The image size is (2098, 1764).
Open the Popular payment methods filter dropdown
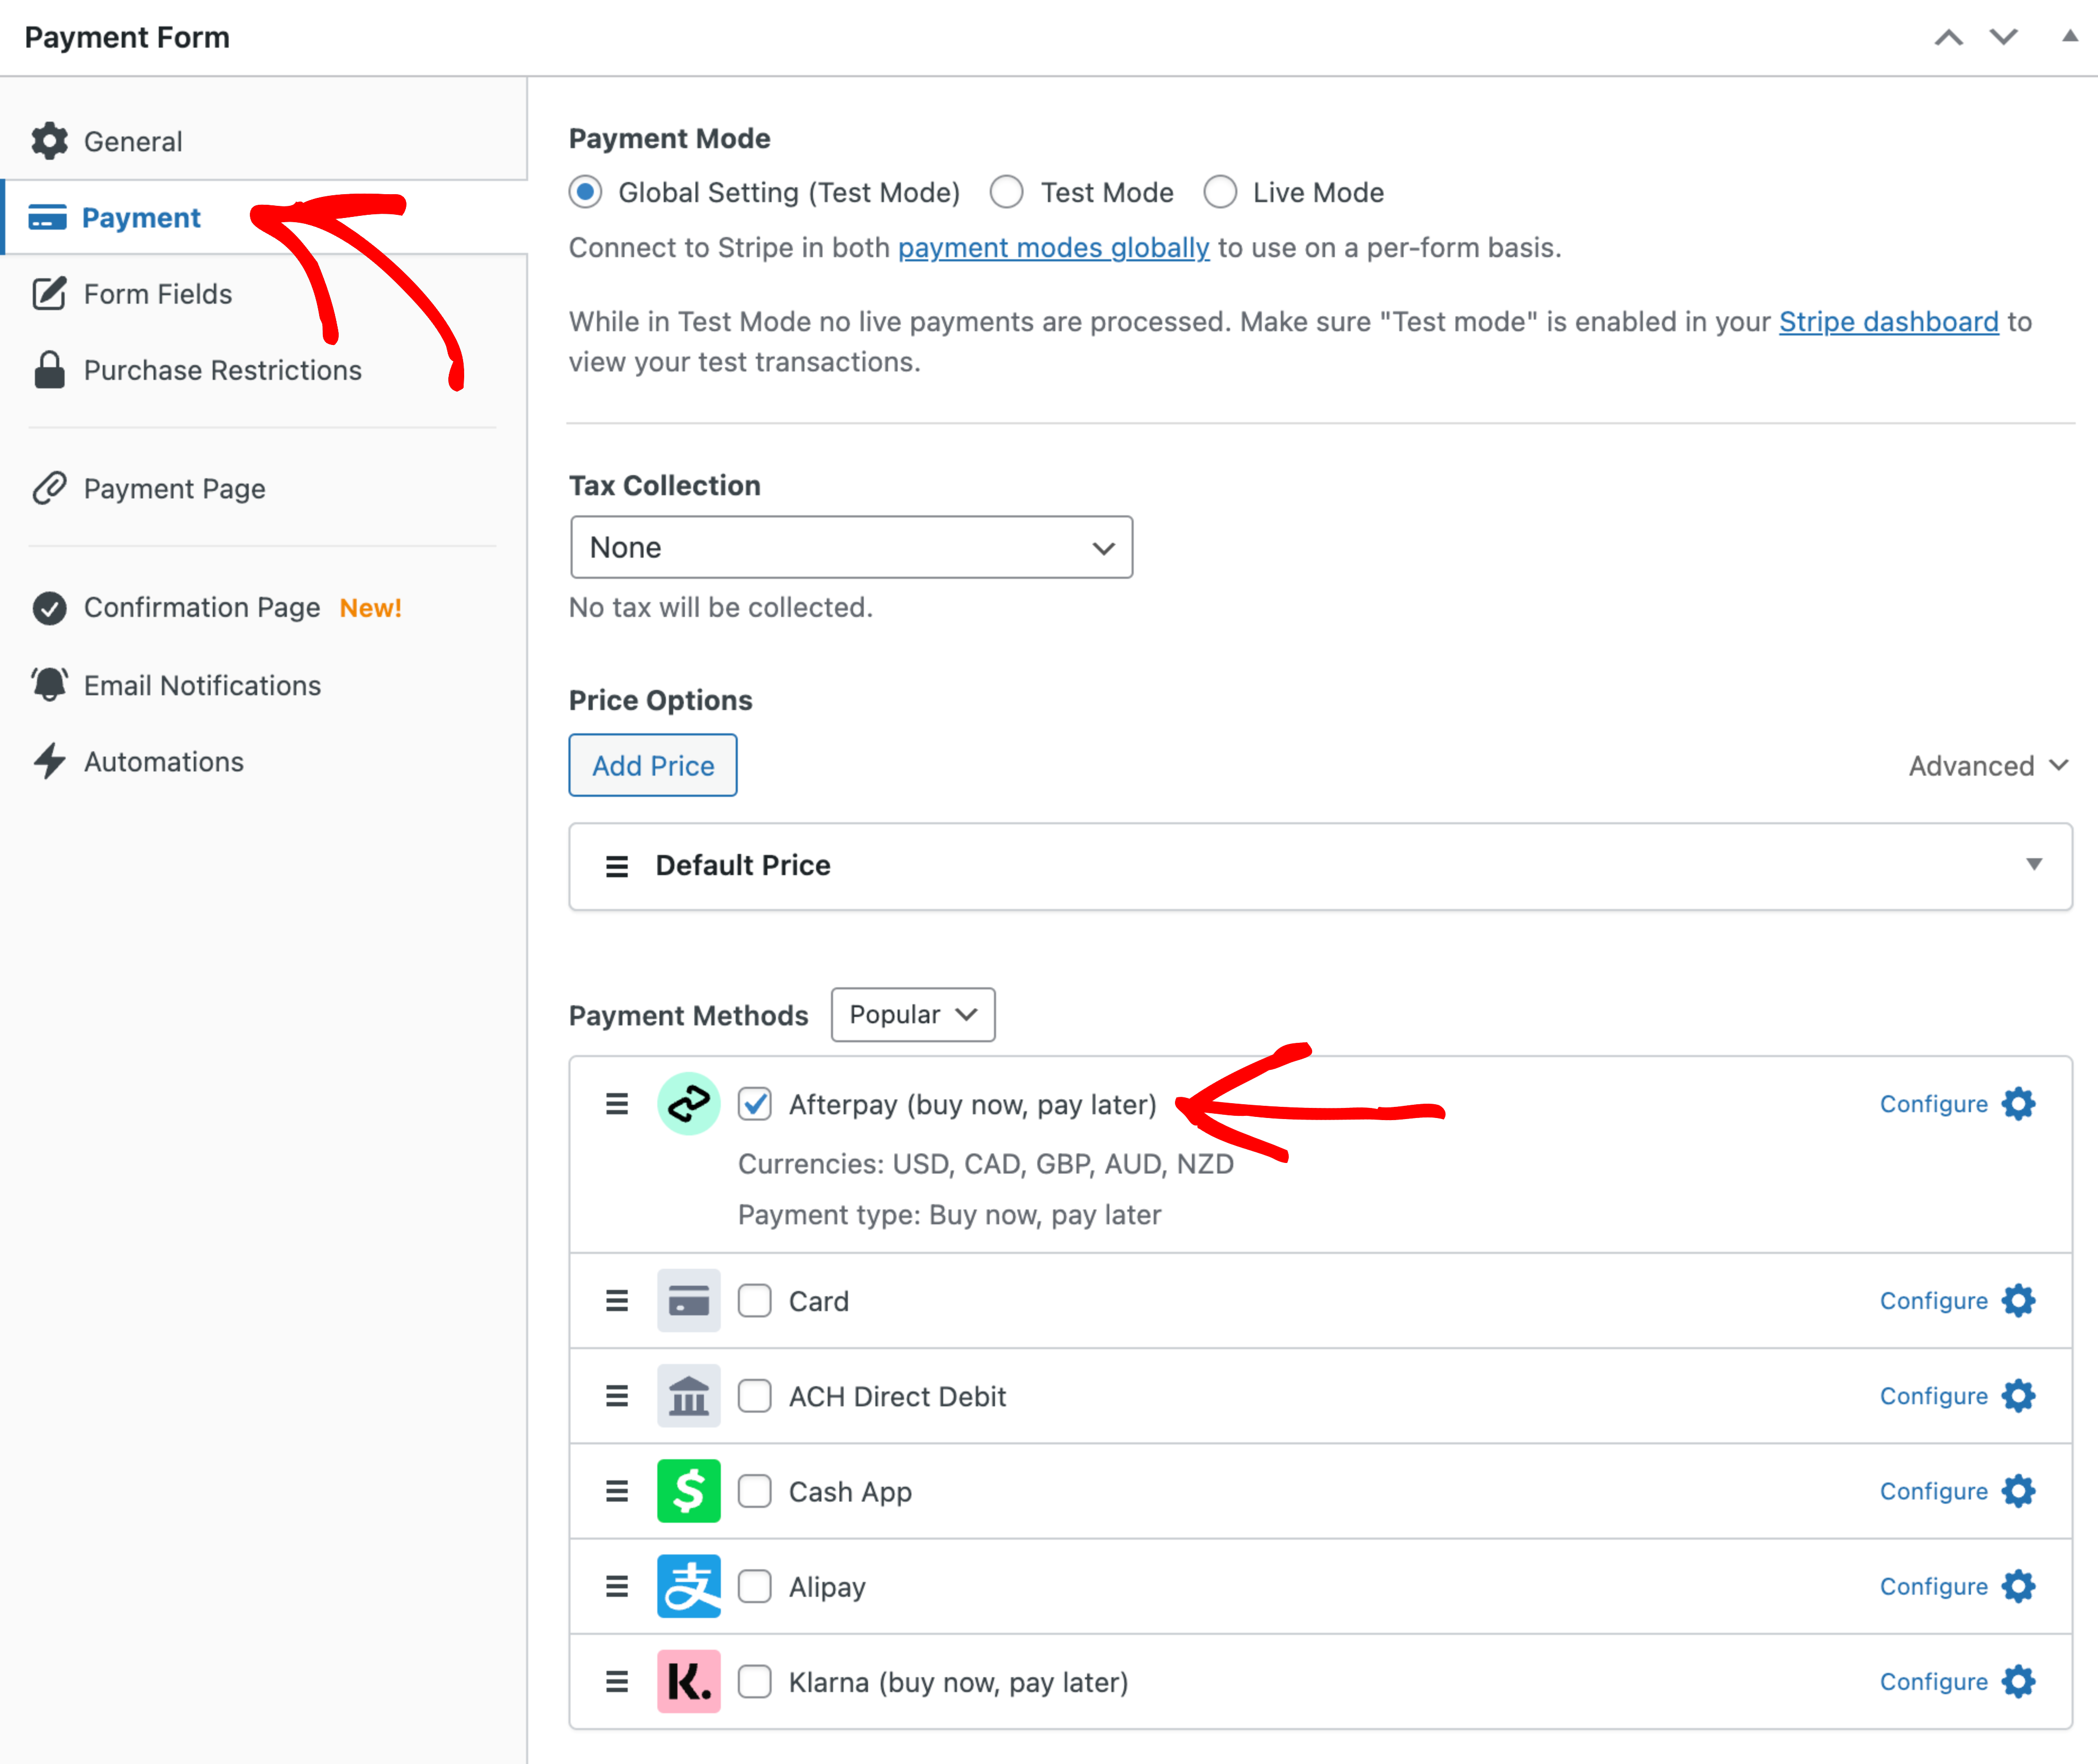pos(912,1015)
